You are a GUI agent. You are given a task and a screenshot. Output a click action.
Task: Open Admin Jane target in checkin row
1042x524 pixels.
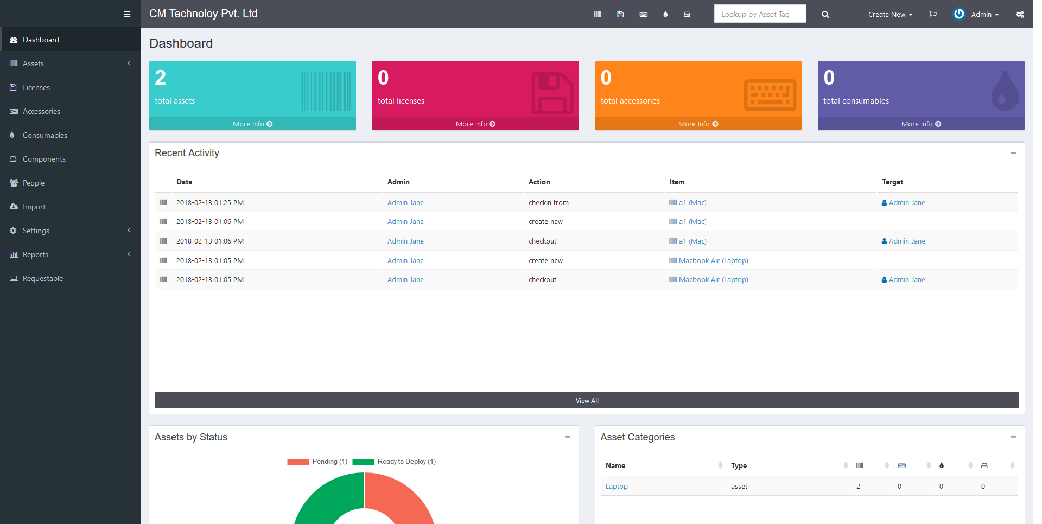pyautogui.click(x=907, y=202)
